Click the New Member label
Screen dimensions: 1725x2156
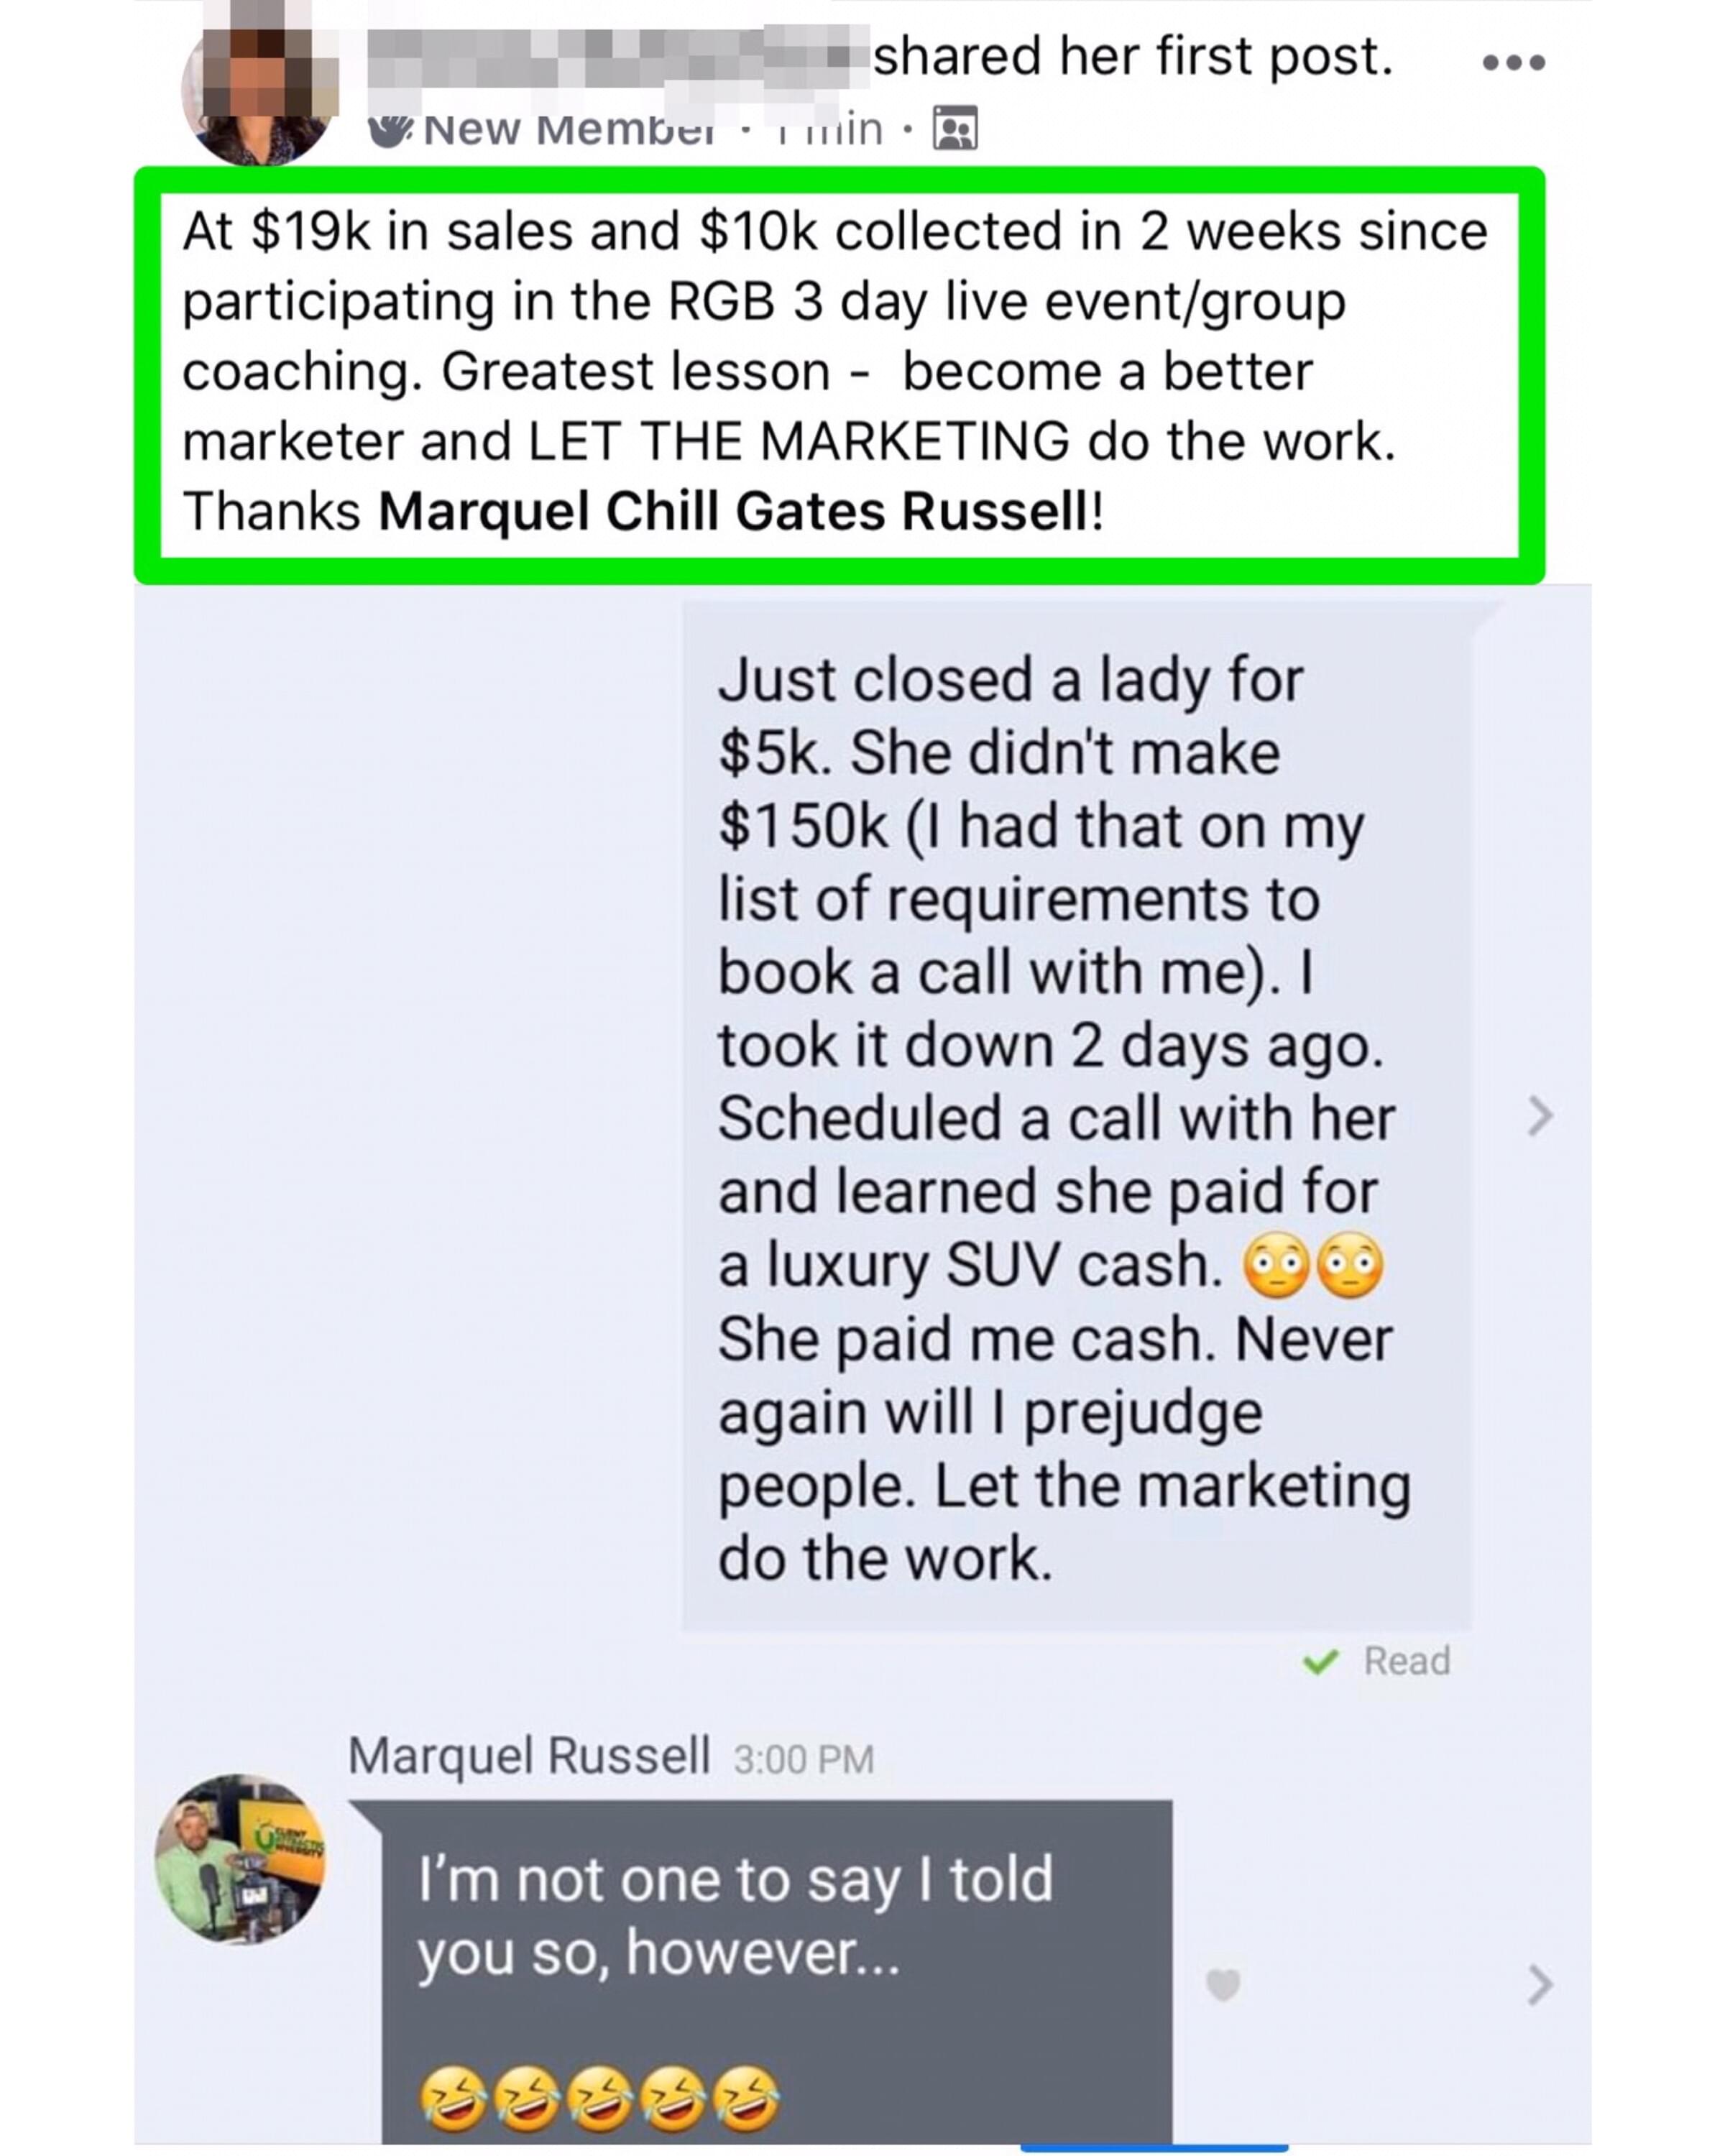[568, 129]
